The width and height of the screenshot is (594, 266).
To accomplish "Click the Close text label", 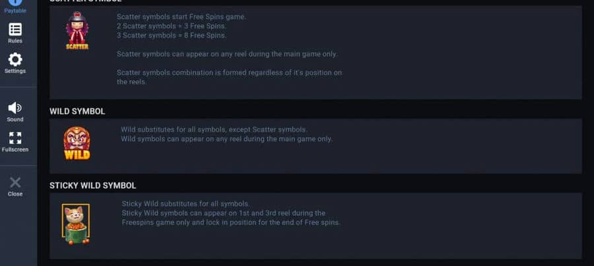I will point(15,194).
